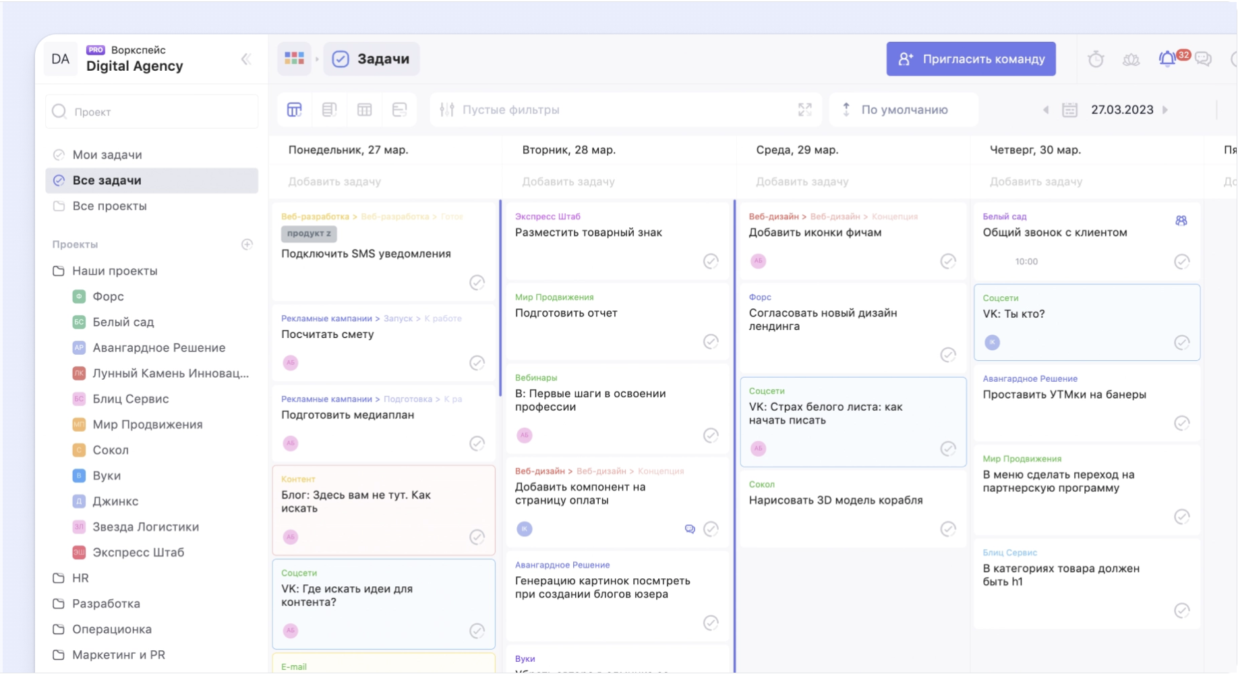Add a new project with plus icon

pyautogui.click(x=247, y=244)
